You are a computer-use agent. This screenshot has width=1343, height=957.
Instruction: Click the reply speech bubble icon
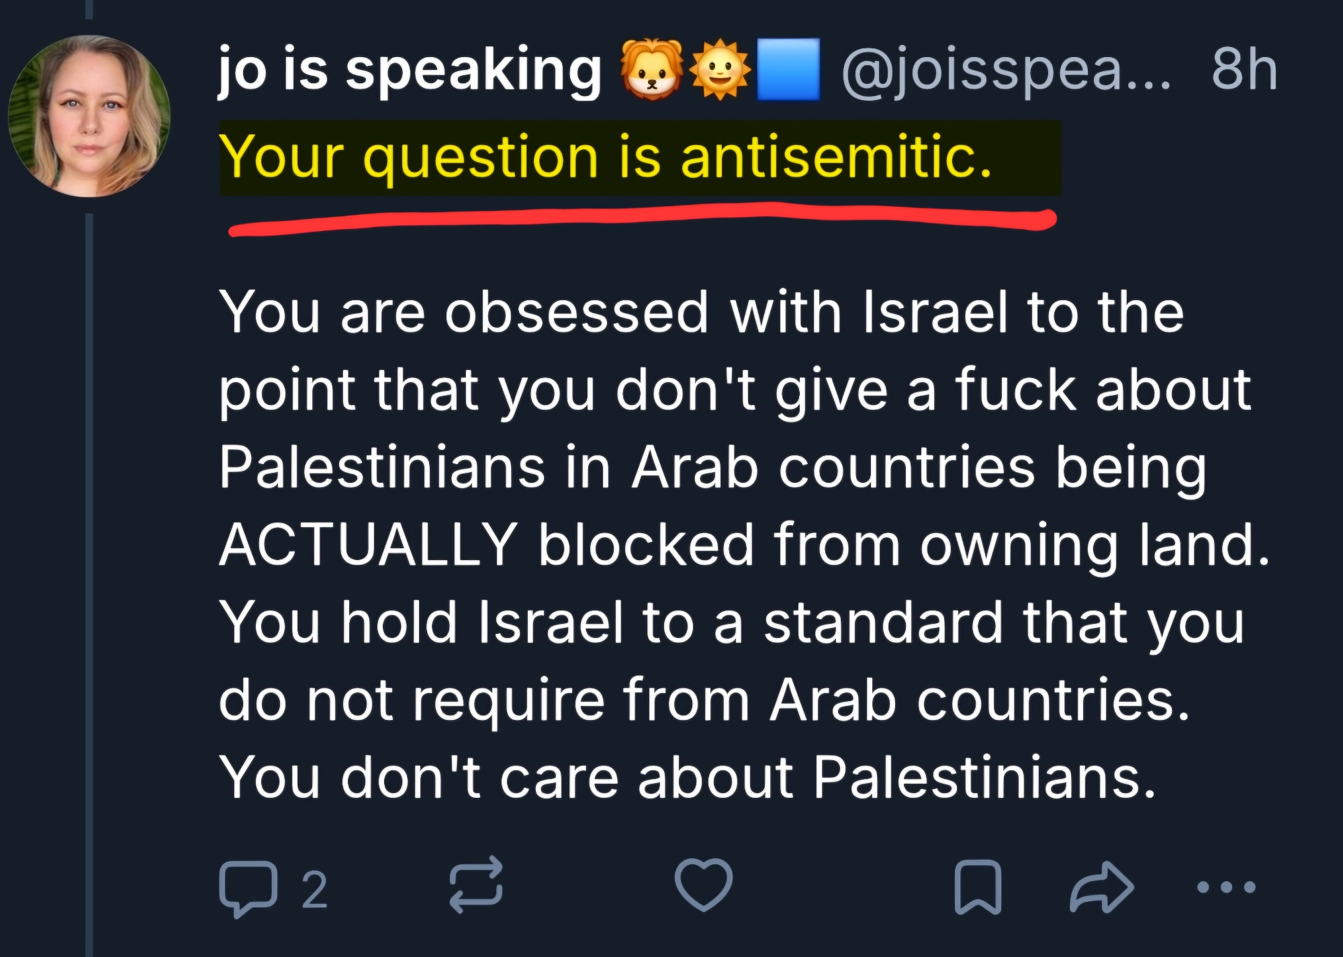247,888
